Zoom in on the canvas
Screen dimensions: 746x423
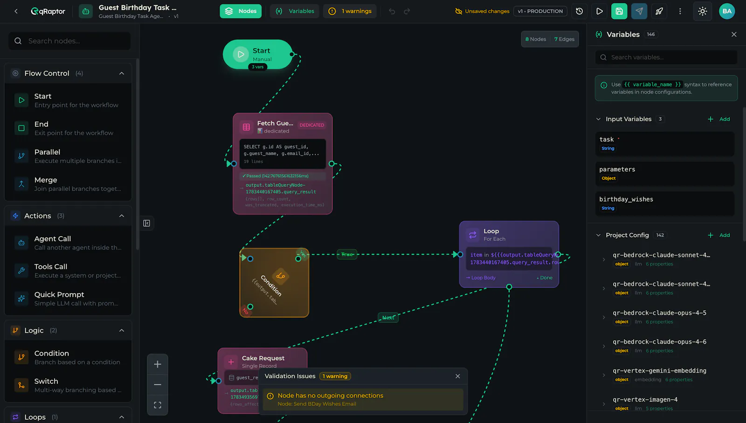pos(158,364)
